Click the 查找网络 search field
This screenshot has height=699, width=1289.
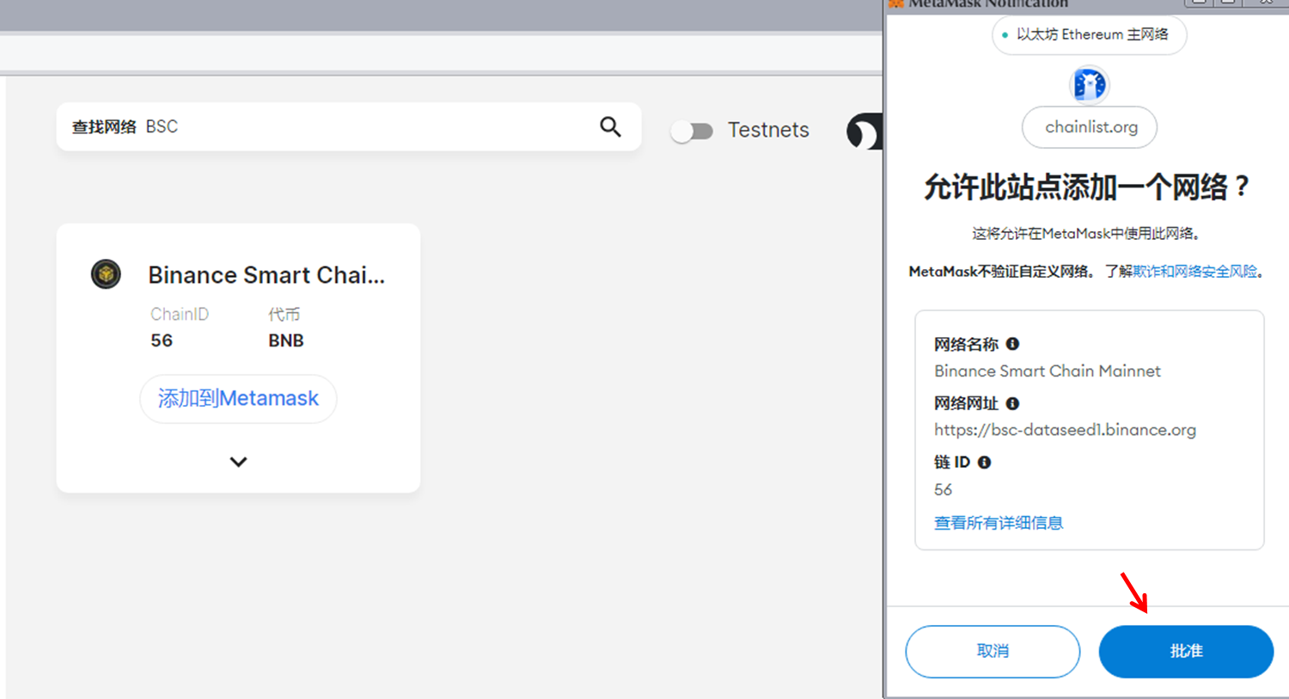[349, 127]
